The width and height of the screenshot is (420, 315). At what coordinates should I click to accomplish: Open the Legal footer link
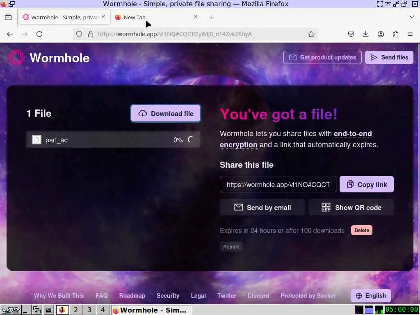click(198, 295)
